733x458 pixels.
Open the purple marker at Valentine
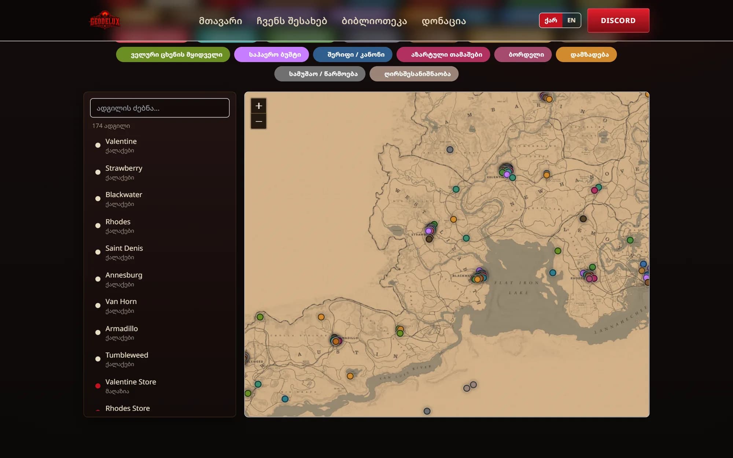pyautogui.click(x=507, y=175)
